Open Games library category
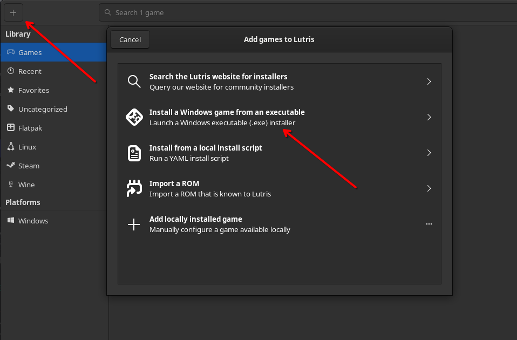The width and height of the screenshot is (517, 340). 53,52
